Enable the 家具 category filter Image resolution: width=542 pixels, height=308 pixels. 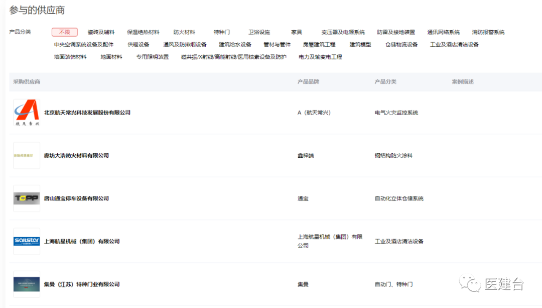[x=296, y=31]
